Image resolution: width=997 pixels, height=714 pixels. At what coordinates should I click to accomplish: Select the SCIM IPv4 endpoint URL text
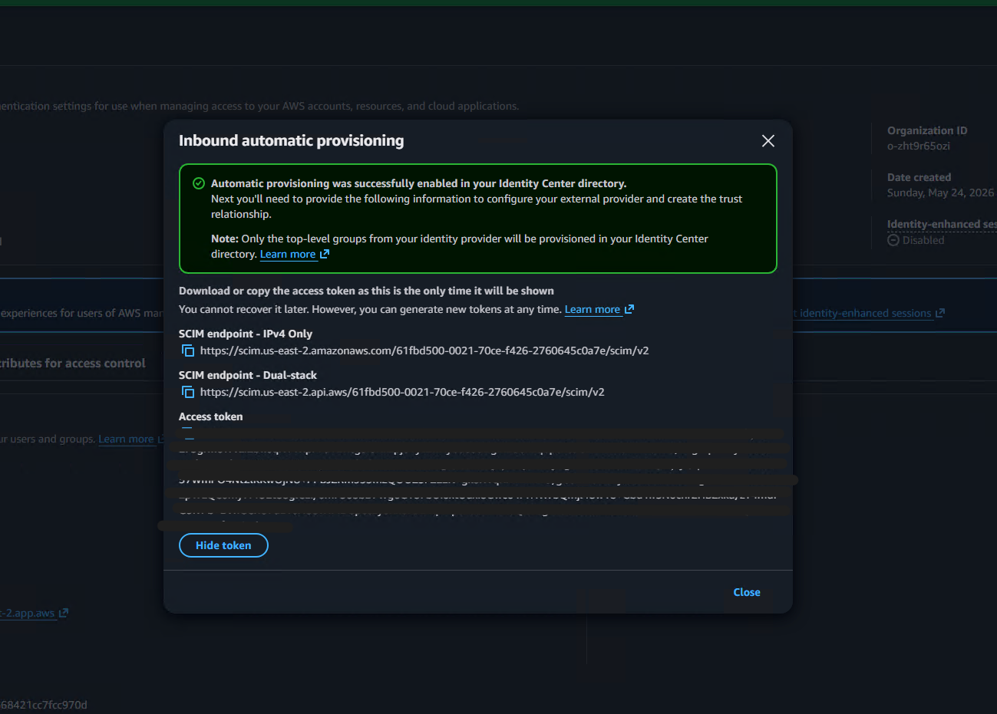click(424, 350)
